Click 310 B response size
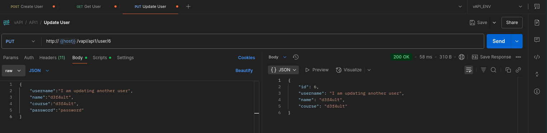Viewport: 547px width, 133px height. coord(446,57)
